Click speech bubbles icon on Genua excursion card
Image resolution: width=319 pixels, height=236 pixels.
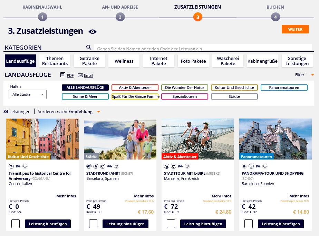coord(18,166)
